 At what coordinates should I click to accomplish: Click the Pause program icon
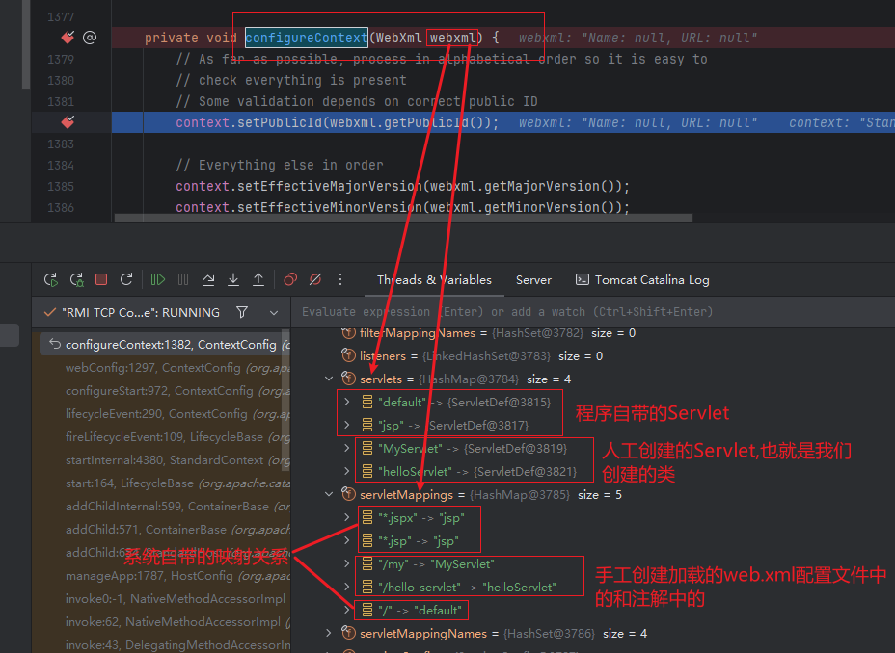click(x=183, y=279)
